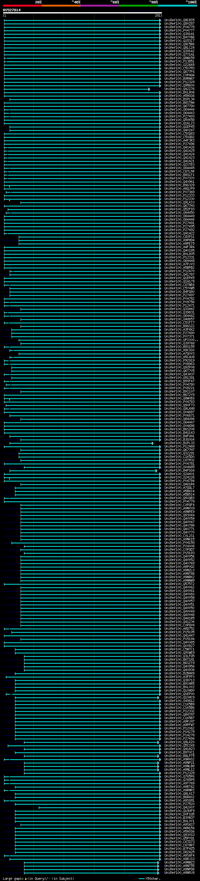The width and height of the screenshot is (200, 881).
Task: Click the Large gaps legend text
Action: pyautogui.click(x=38, y=878)
